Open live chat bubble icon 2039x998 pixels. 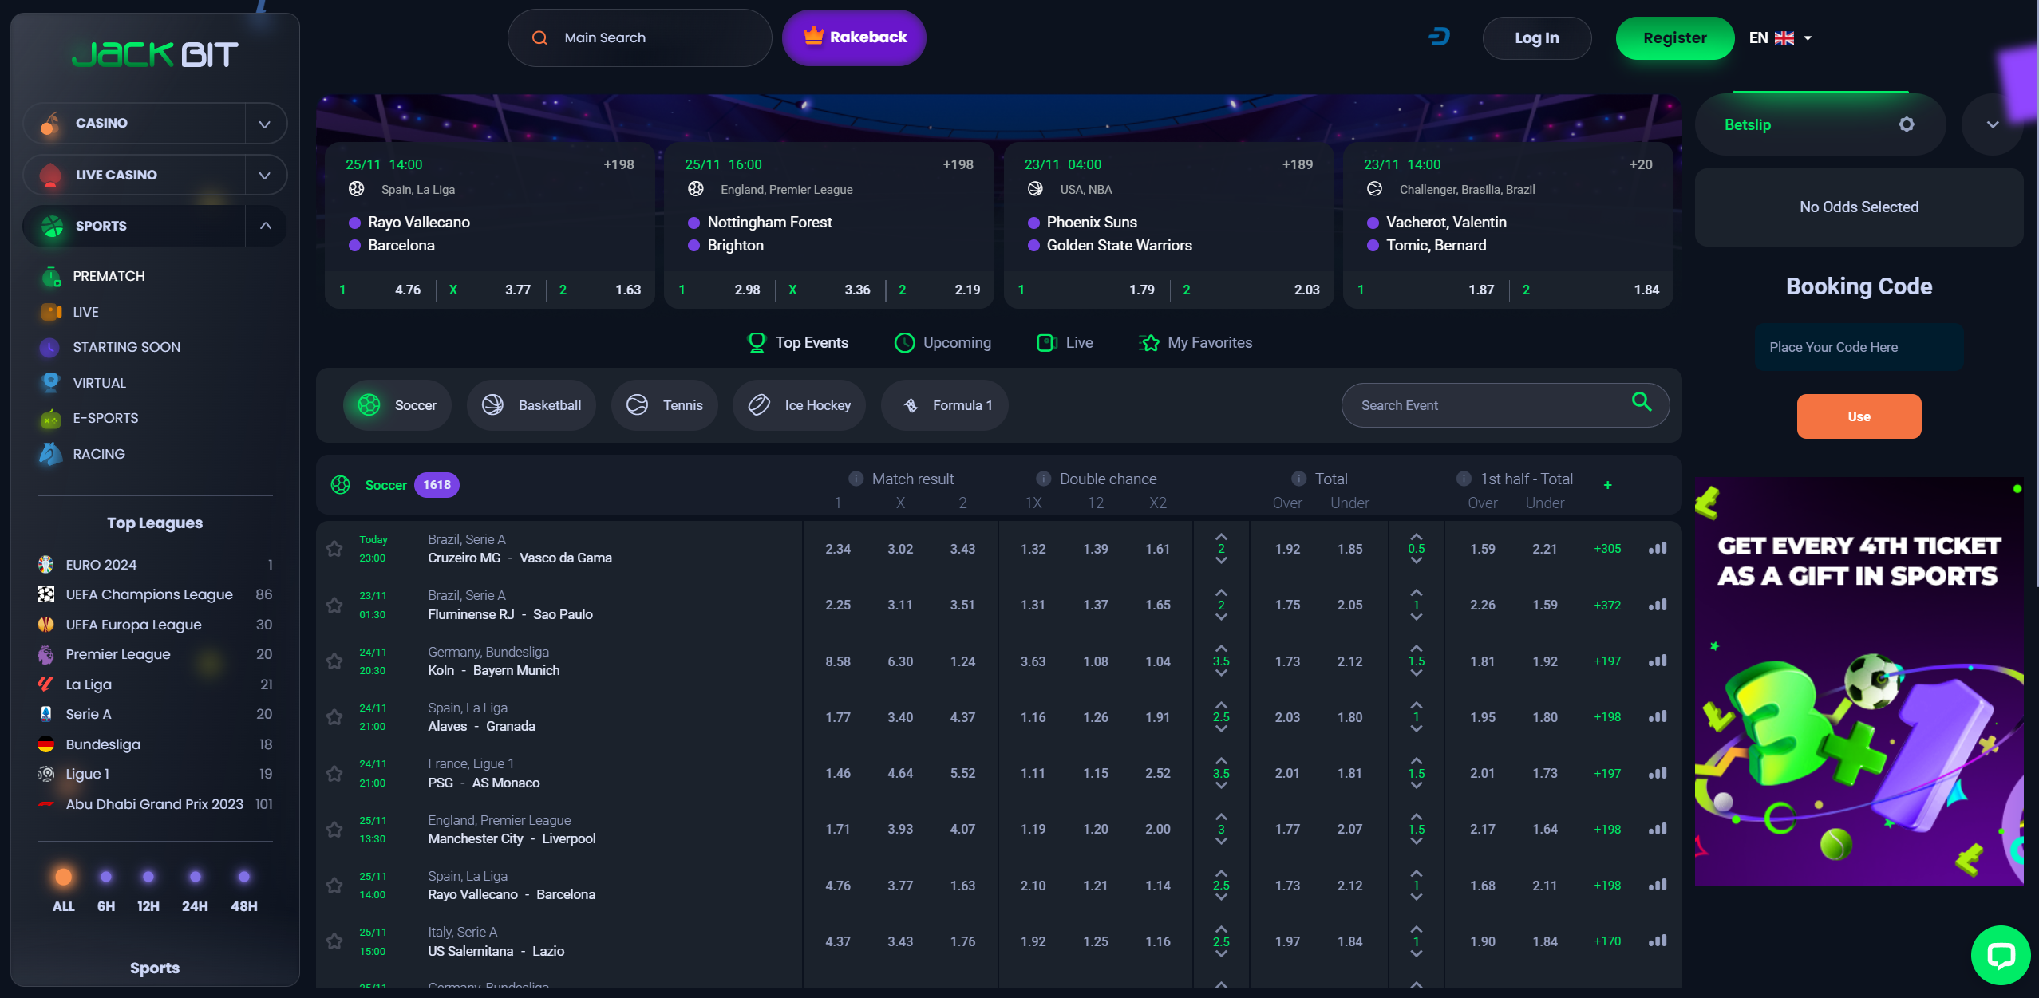tap(2000, 955)
